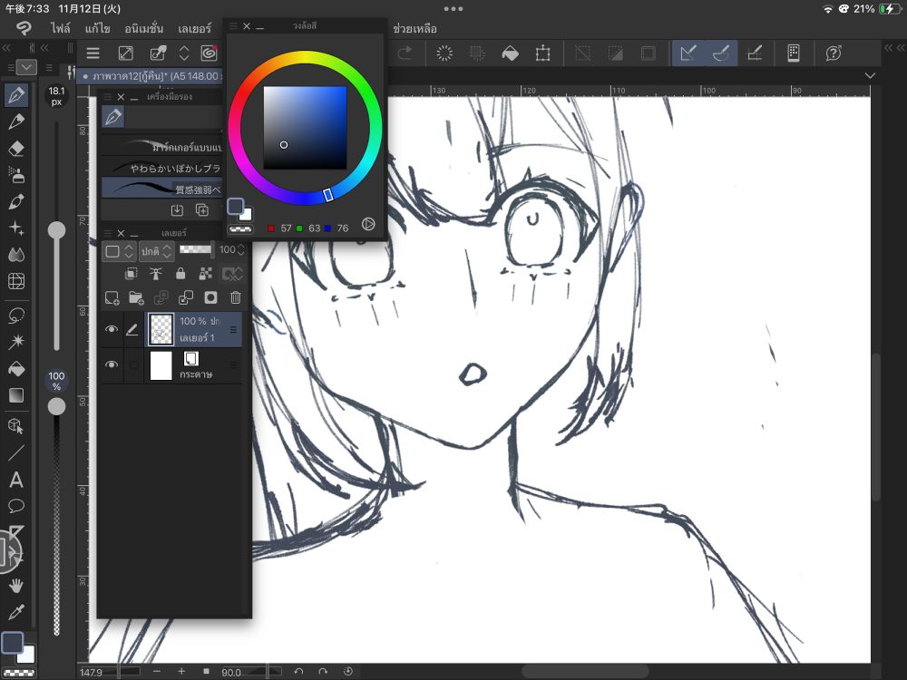Select the Figure line tool

pos(16,452)
